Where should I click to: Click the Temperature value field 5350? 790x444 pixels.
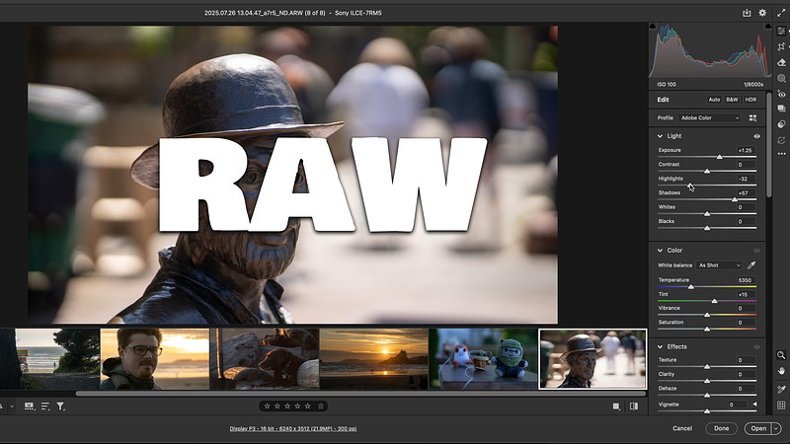coord(745,280)
